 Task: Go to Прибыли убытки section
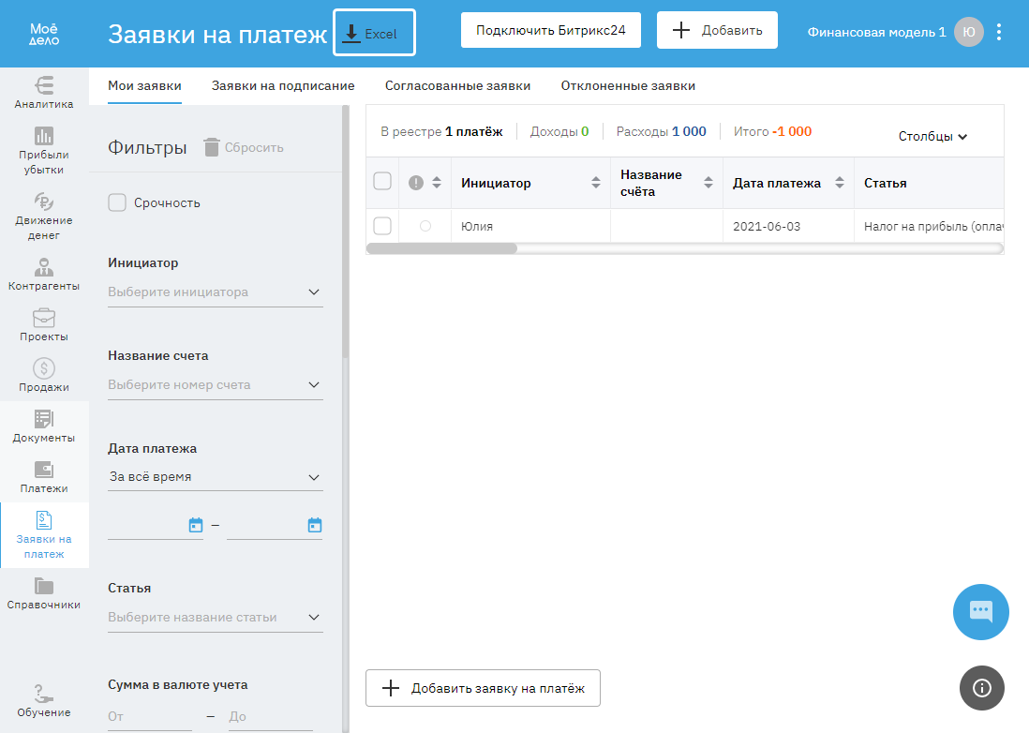[x=44, y=150]
